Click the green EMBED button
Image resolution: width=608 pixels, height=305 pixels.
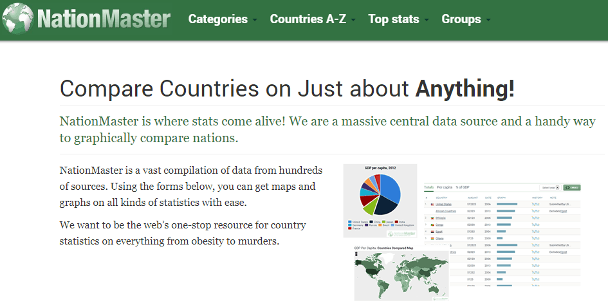572,187
